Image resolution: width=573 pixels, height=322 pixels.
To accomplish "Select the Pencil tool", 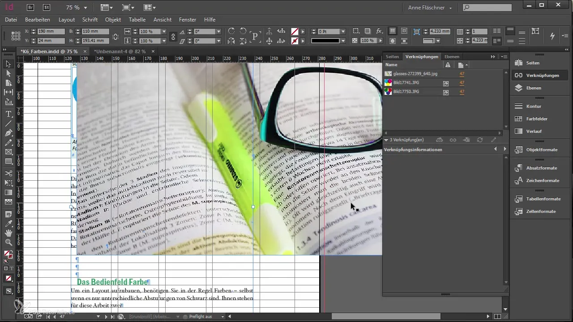I will 8,143.
